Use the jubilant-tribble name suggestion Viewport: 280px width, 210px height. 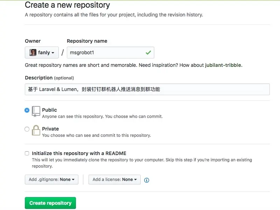(223, 65)
